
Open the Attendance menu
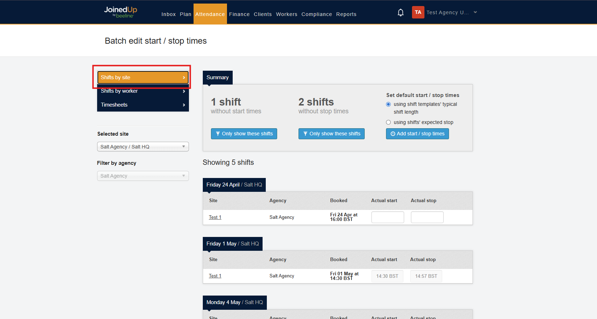[x=210, y=14]
